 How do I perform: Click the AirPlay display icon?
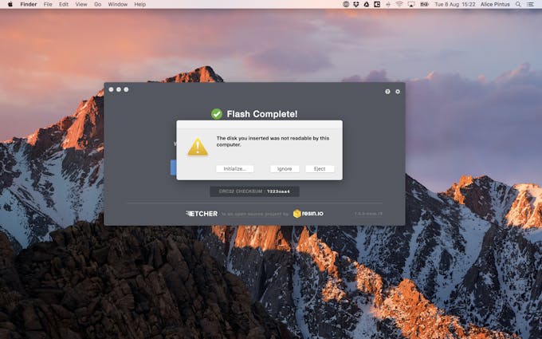point(411,4)
